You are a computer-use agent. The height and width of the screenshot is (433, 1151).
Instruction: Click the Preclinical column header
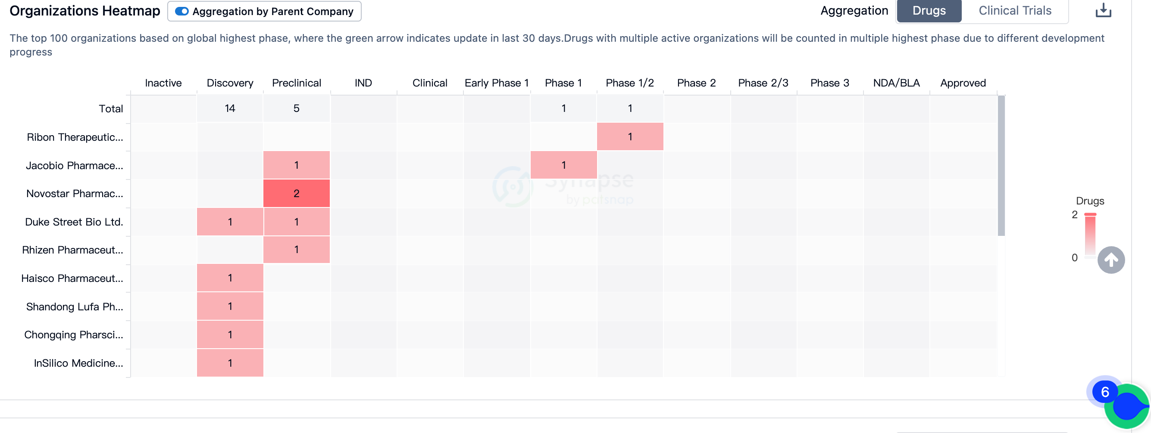(x=296, y=83)
